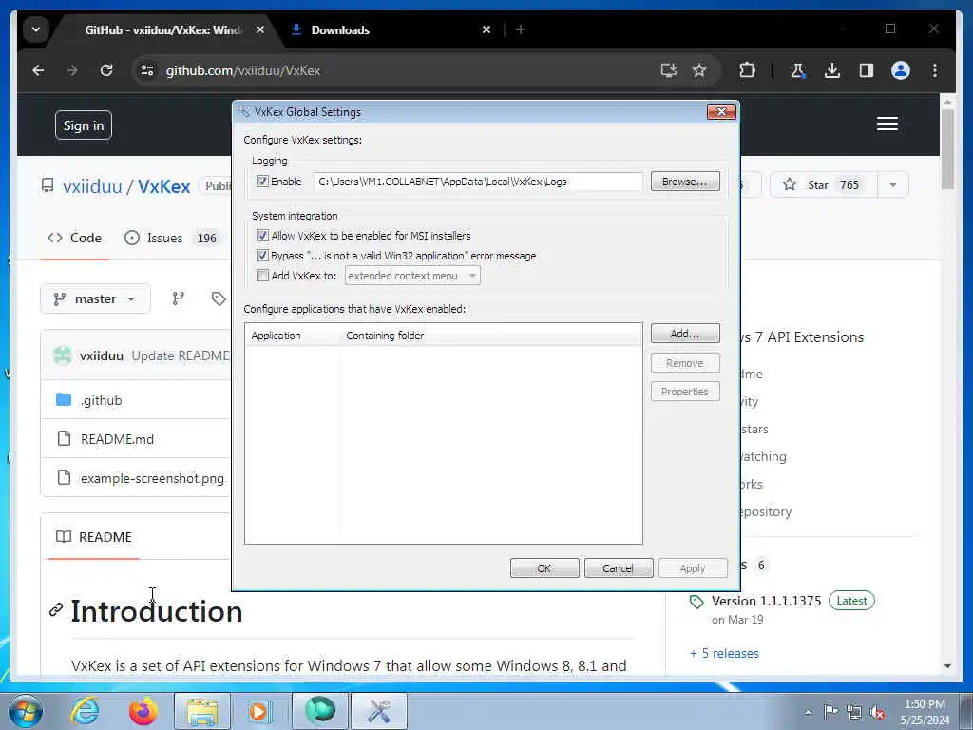The height and width of the screenshot is (730, 973).
Task: Click the browser back arrow
Action: (x=38, y=70)
